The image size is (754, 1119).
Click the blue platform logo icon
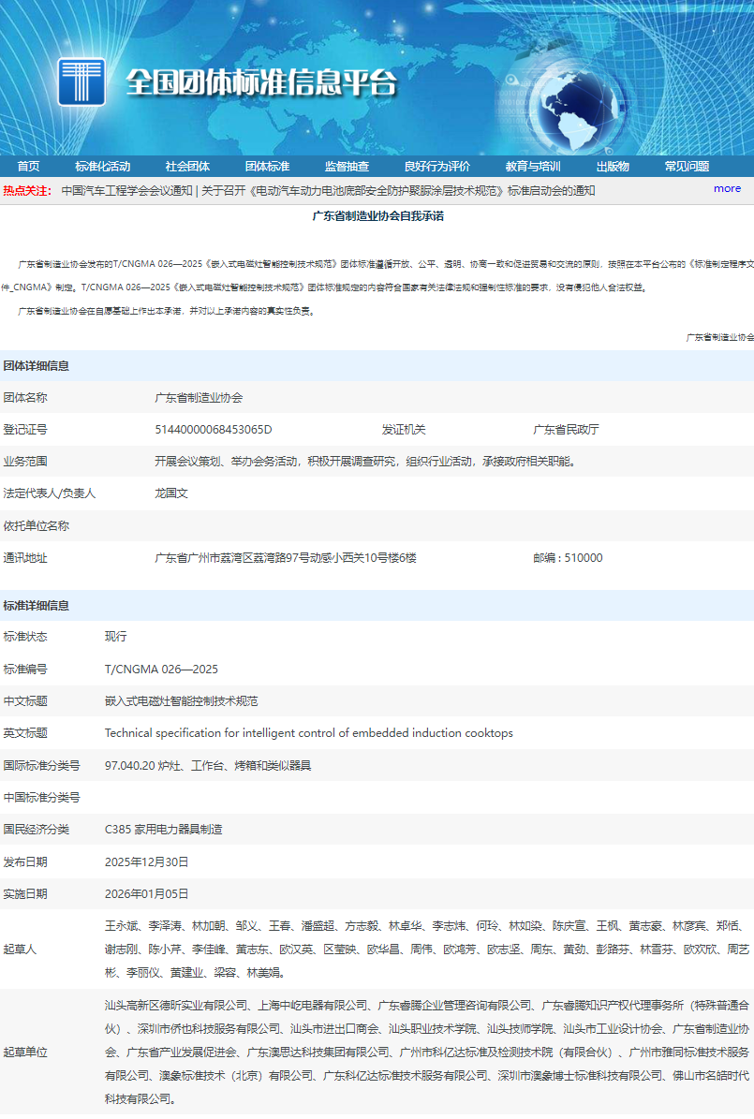(81, 81)
